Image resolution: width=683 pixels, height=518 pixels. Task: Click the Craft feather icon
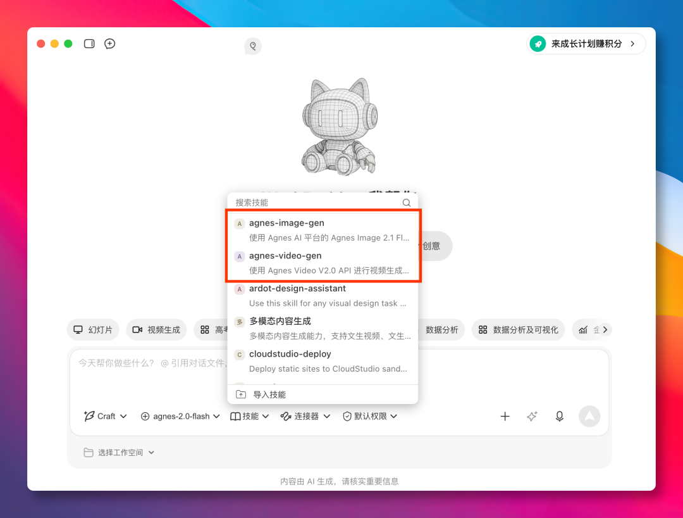(x=89, y=416)
